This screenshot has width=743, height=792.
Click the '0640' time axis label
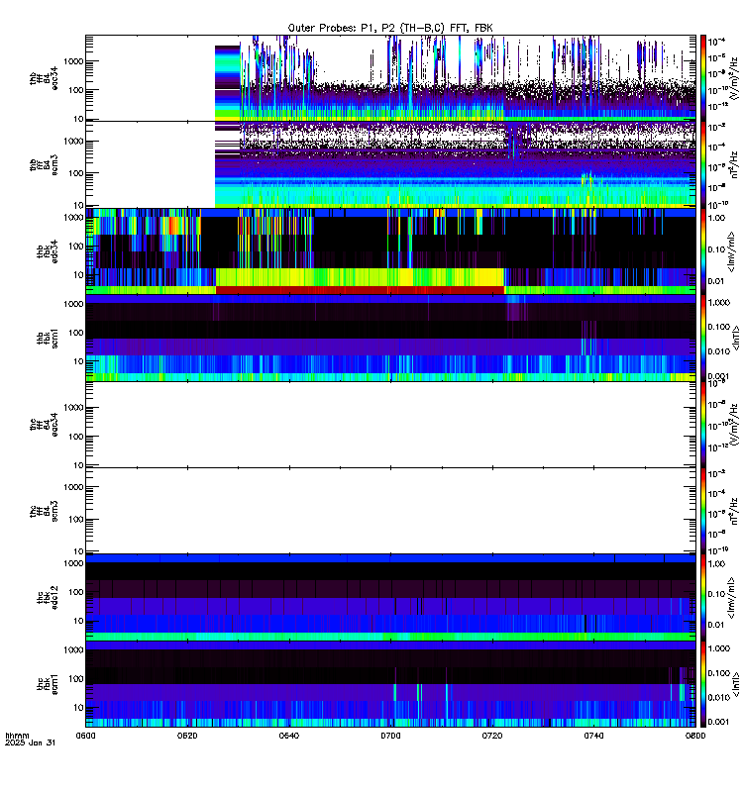289,736
